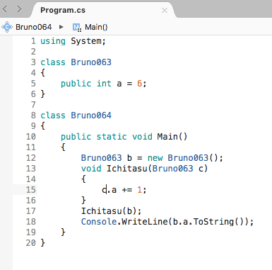Viewport: 272px width, 270px height.
Task: Click line number 1 in the gutter
Action: coord(33,41)
